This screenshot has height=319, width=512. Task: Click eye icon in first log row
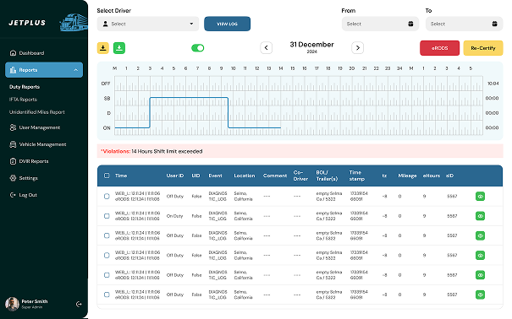click(480, 197)
